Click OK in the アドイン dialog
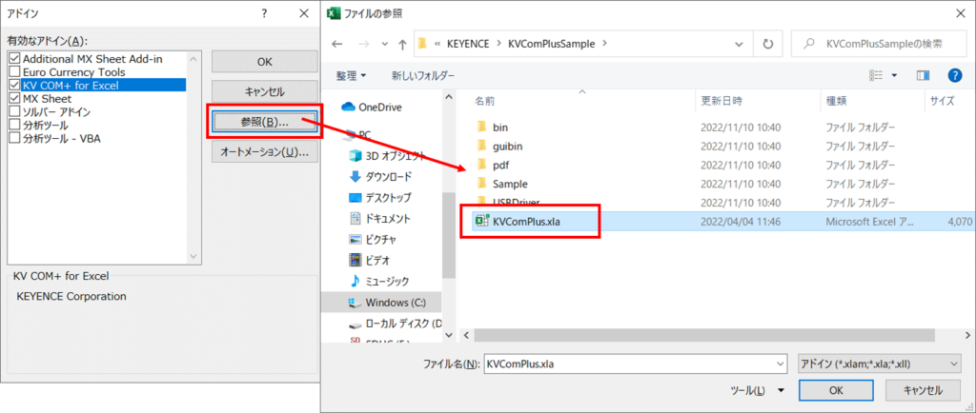 click(x=265, y=62)
